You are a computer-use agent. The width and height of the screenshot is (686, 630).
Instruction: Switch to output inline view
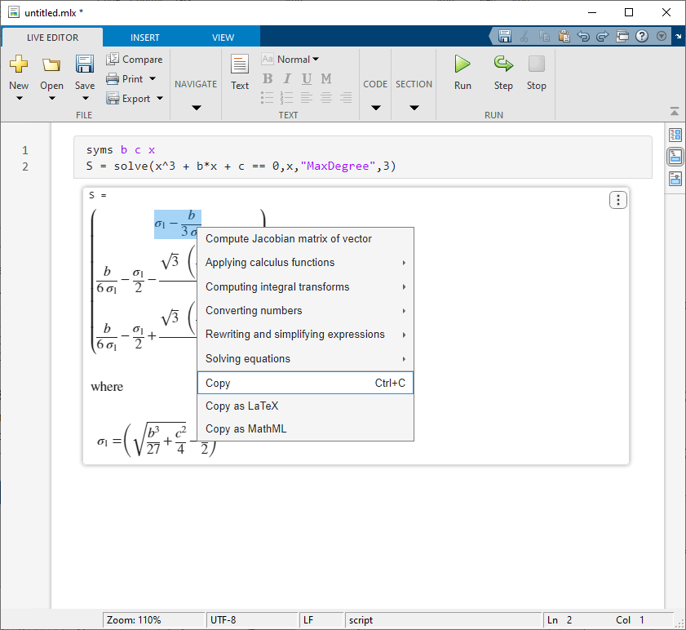point(675,157)
